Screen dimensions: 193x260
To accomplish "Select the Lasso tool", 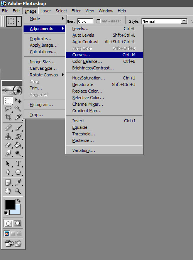I will tap(8, 109).
